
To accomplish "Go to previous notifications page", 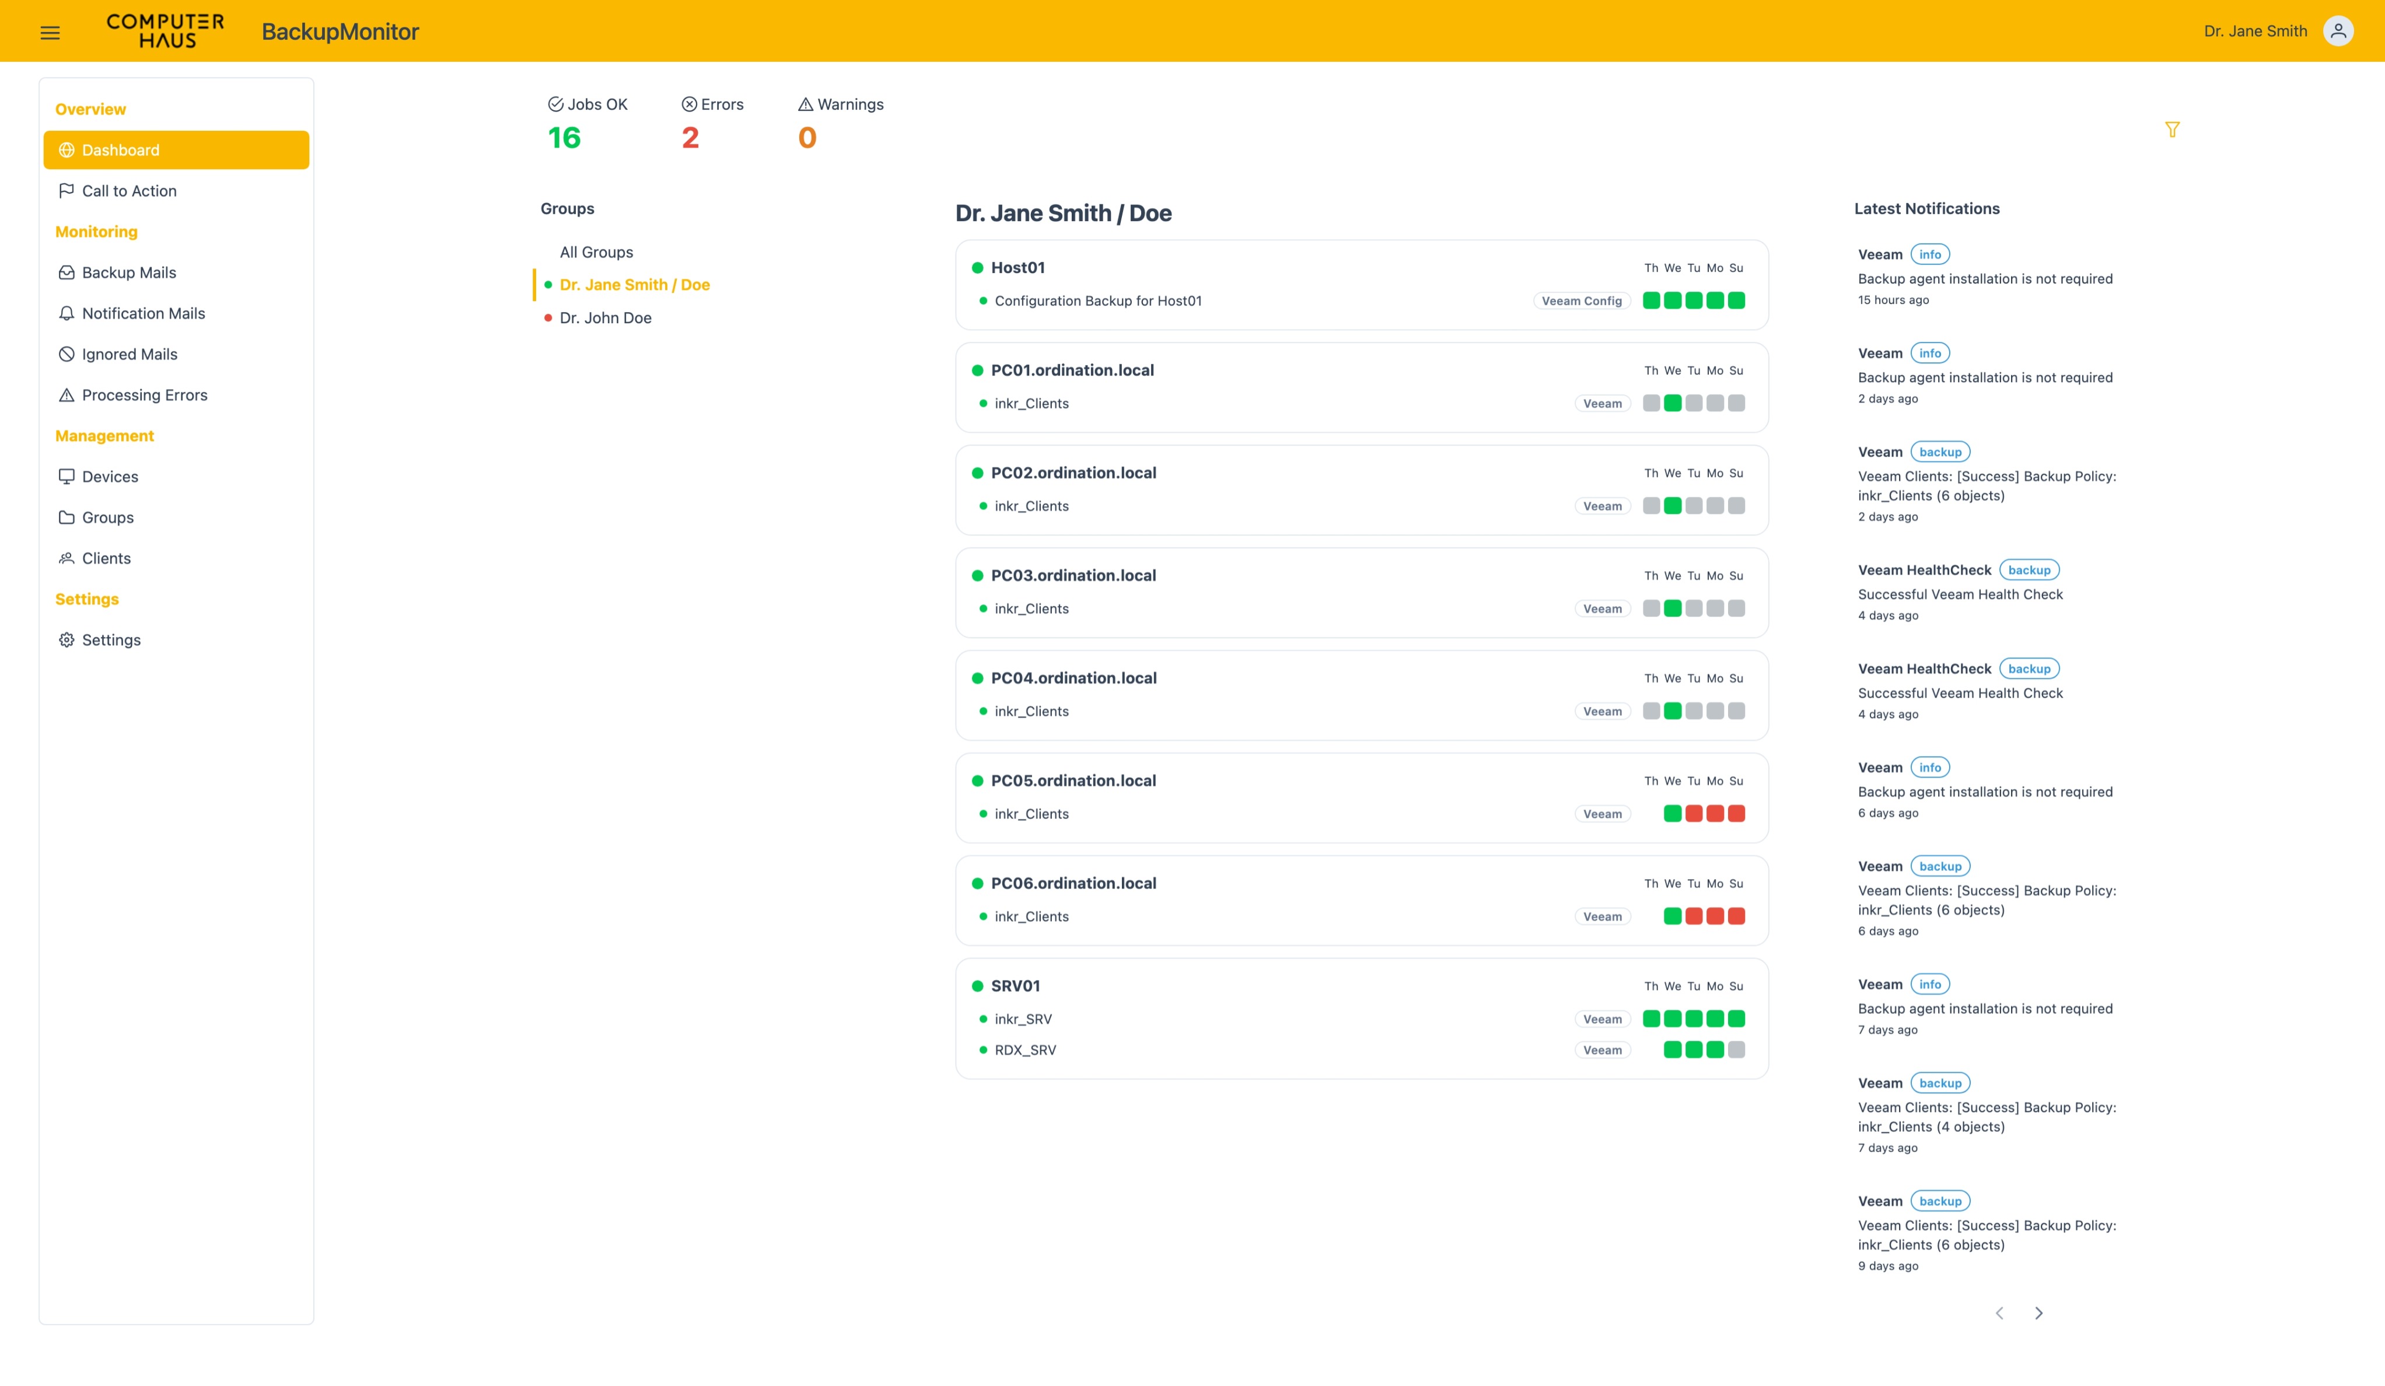I will [1999, 1313].
